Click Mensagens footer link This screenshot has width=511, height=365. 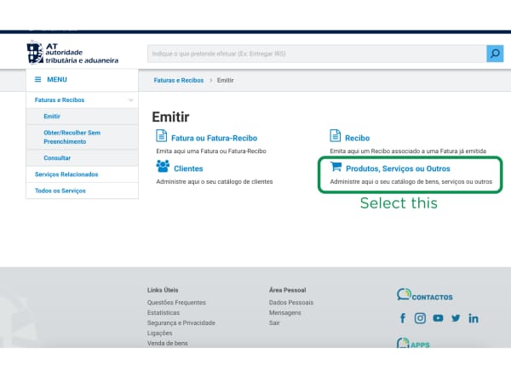coord(284,312)
